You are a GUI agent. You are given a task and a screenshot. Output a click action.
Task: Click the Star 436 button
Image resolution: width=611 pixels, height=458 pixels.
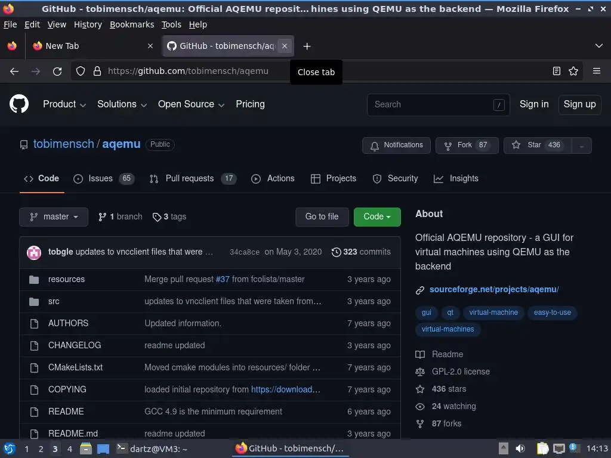click(538, 146)
